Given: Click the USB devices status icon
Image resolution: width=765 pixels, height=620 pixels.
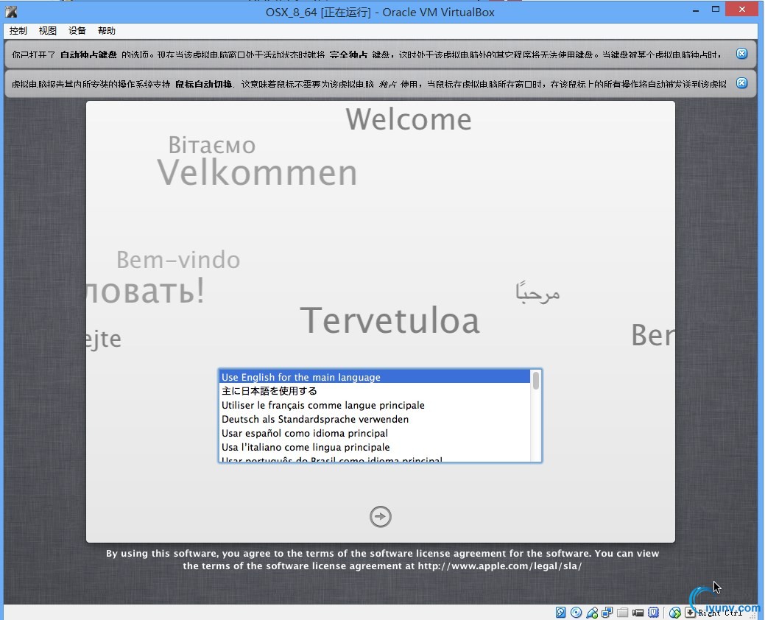Looking at the screenshot, I should [592, 612].
